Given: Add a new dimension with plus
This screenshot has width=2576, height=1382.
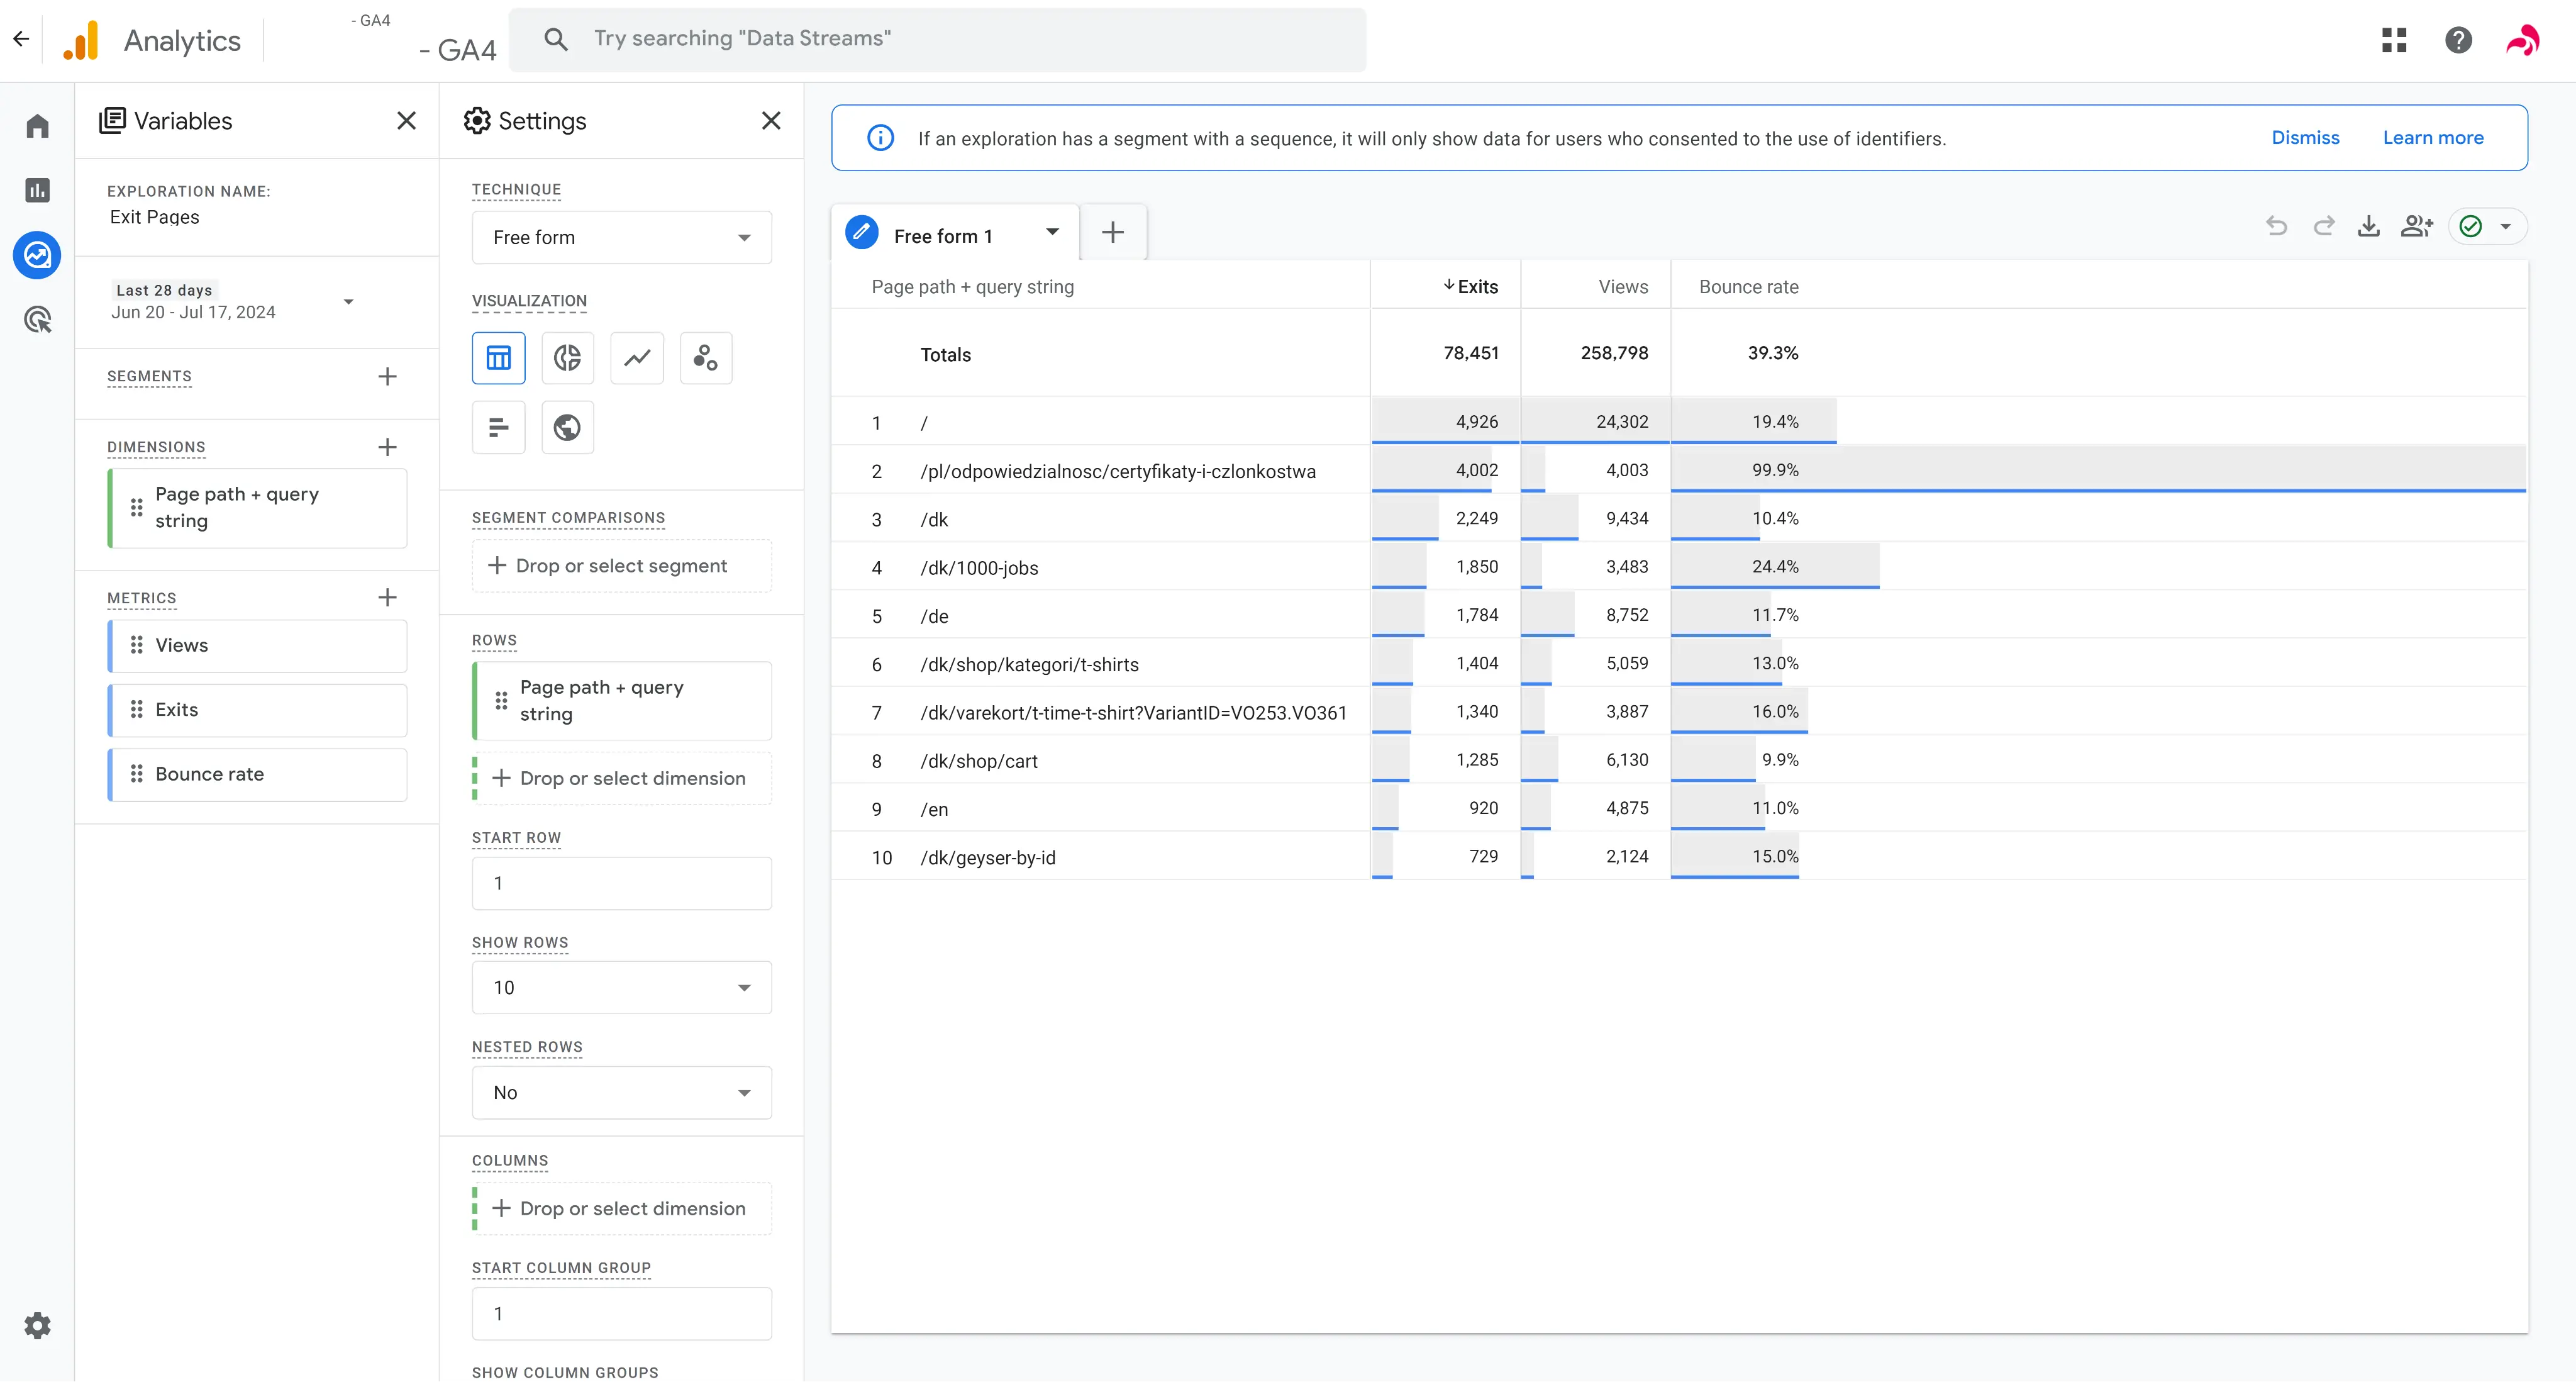Looking at the screenshot, I should pos(387,447).
